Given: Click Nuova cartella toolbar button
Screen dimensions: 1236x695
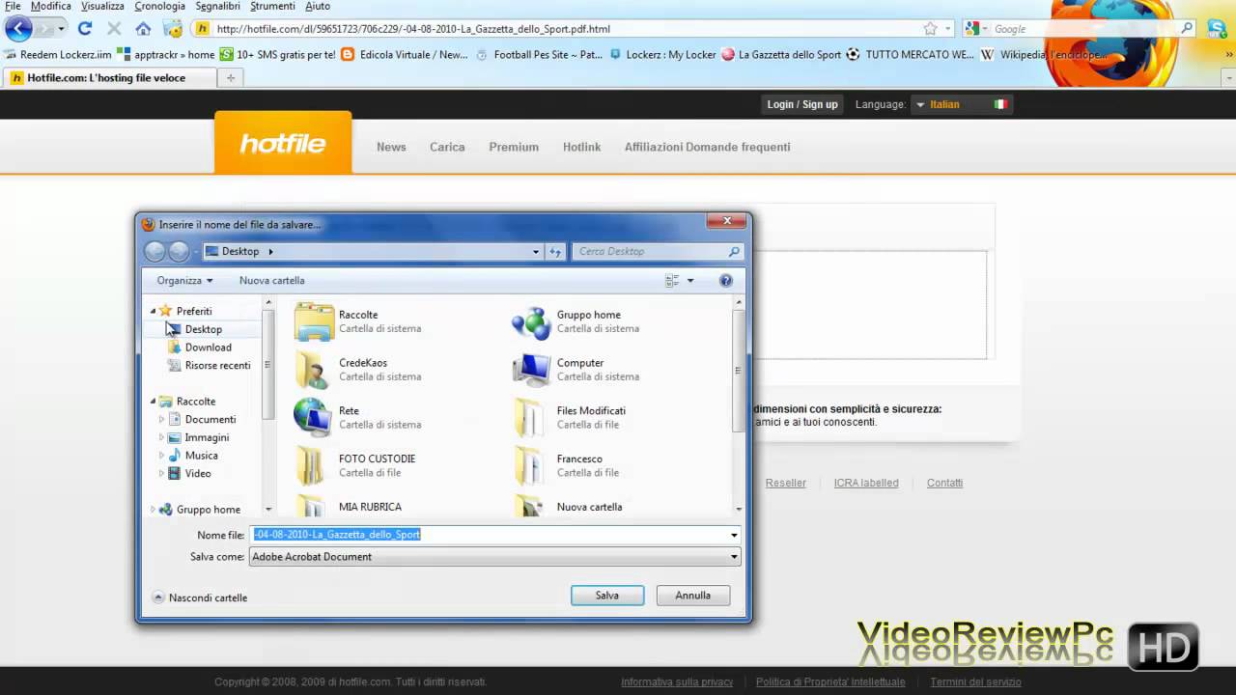Looking at the screenshot, I should [271, 280].
